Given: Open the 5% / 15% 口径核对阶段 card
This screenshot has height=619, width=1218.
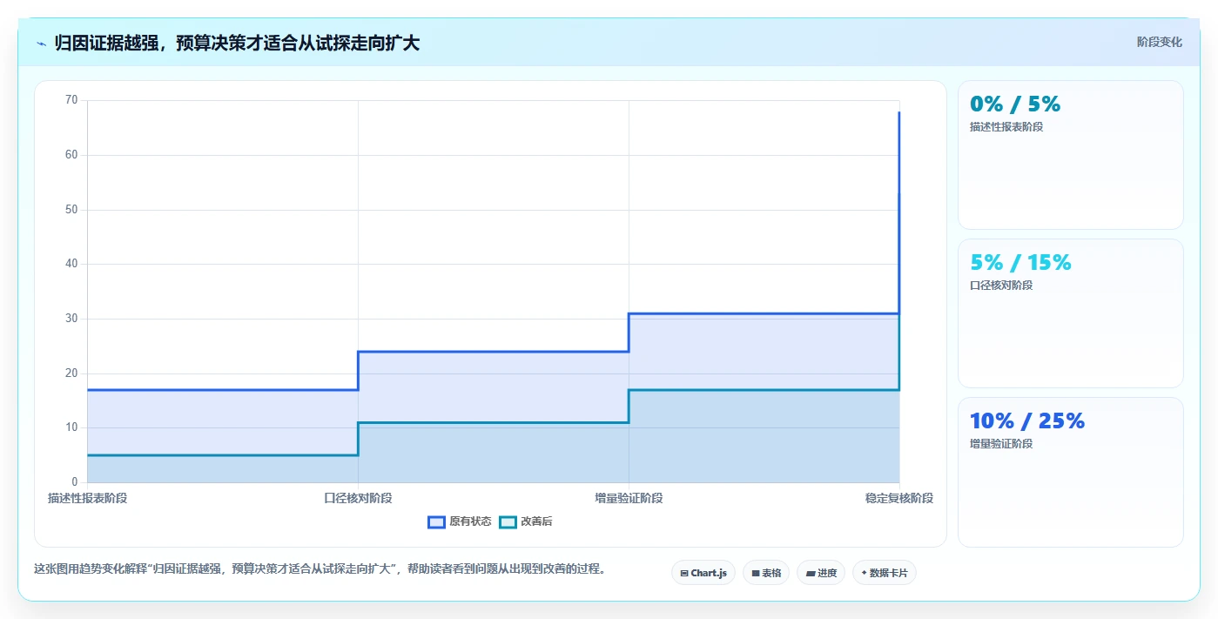Looking at the screenshot, I should point(1071,313).
